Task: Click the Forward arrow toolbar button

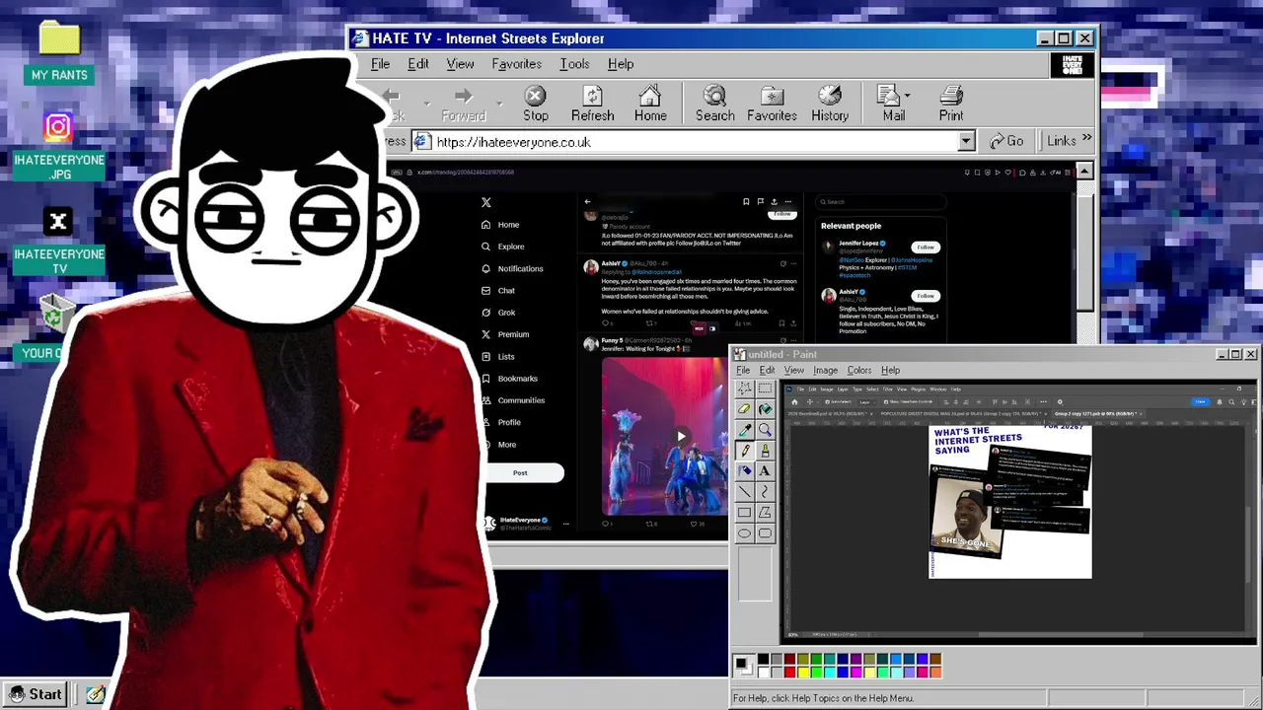Action: (464, 103)
